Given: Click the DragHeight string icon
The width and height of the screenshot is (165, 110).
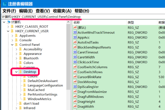Looking at the screenshot, I should [75, 102].
